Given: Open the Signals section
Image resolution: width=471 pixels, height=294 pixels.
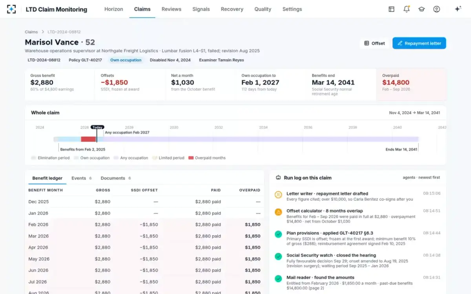Looking at the screenshot, I should point(201,9).
